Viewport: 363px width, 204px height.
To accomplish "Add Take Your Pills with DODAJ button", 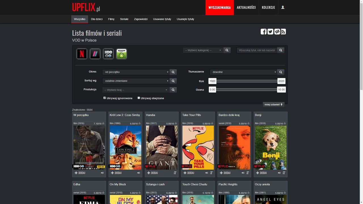I will tap(189, 173).
